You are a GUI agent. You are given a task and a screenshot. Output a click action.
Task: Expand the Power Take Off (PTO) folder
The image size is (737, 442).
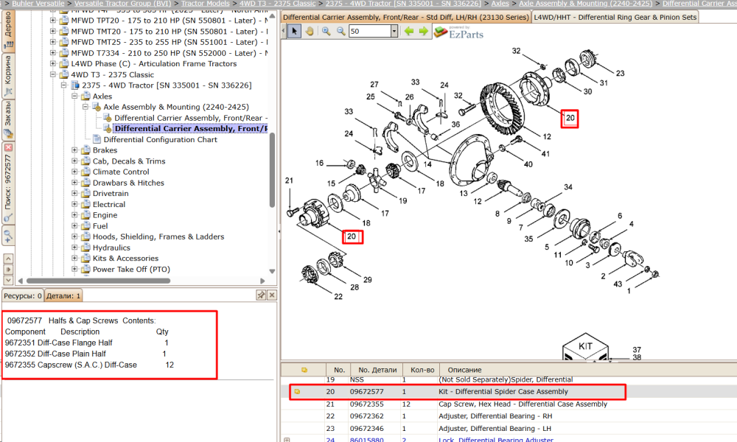pyautogui.click(x=74, y=269)
